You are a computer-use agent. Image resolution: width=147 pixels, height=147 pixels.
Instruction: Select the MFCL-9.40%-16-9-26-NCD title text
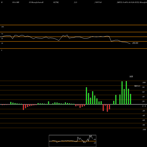(x=128, y=2)
